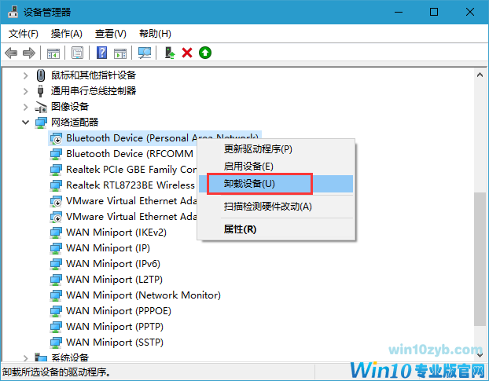Click the adapter icon for WAN Miniport (IKEv2)
Image resolution: width=489 pixels, height=381 pixels.
[x=56, y=233]
